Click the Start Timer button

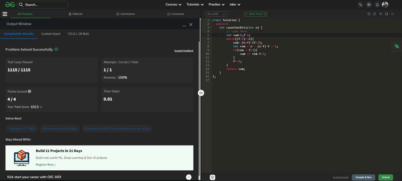(256, 14)
